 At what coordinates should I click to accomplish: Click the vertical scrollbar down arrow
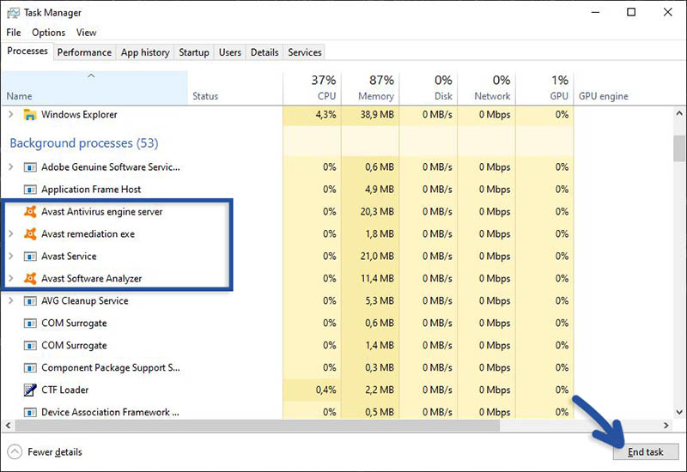tap(679, 412)
